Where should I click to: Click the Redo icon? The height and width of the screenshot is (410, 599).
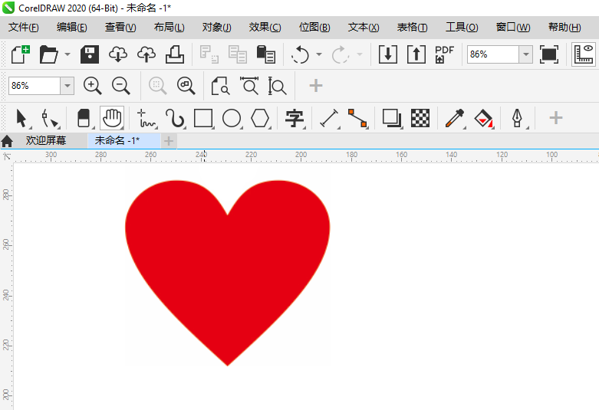coord(341,54)
